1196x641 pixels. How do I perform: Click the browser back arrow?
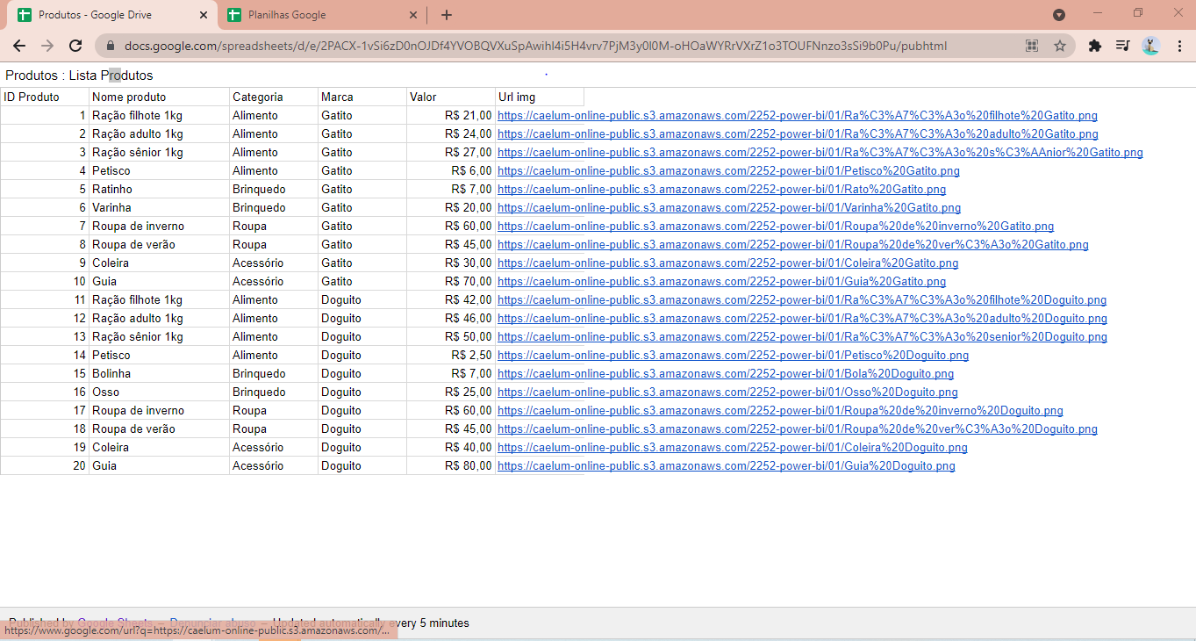point(19,46)
